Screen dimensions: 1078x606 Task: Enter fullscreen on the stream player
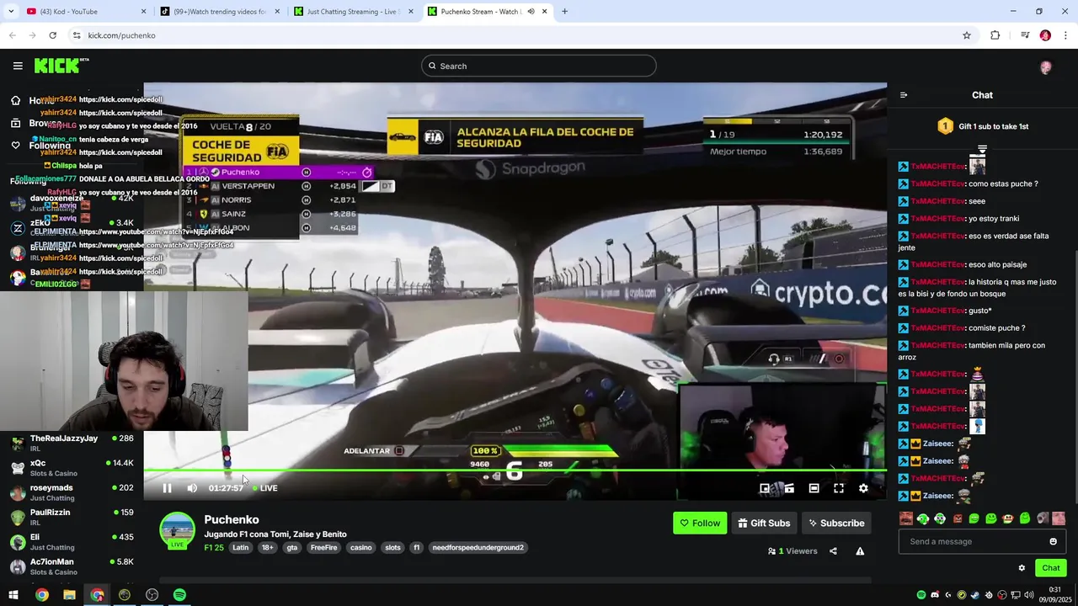point(839,488)
